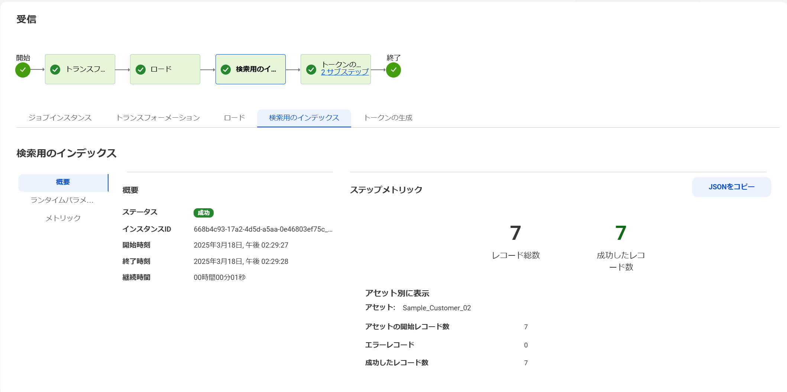Click the checkmark icon inside the トークンの node
Screen dimensions: 787x392
(x=311, y=69)
